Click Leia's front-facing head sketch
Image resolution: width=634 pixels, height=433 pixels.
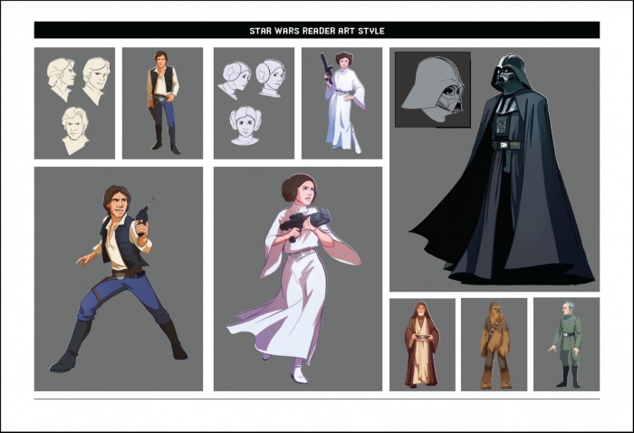(245, 125)
